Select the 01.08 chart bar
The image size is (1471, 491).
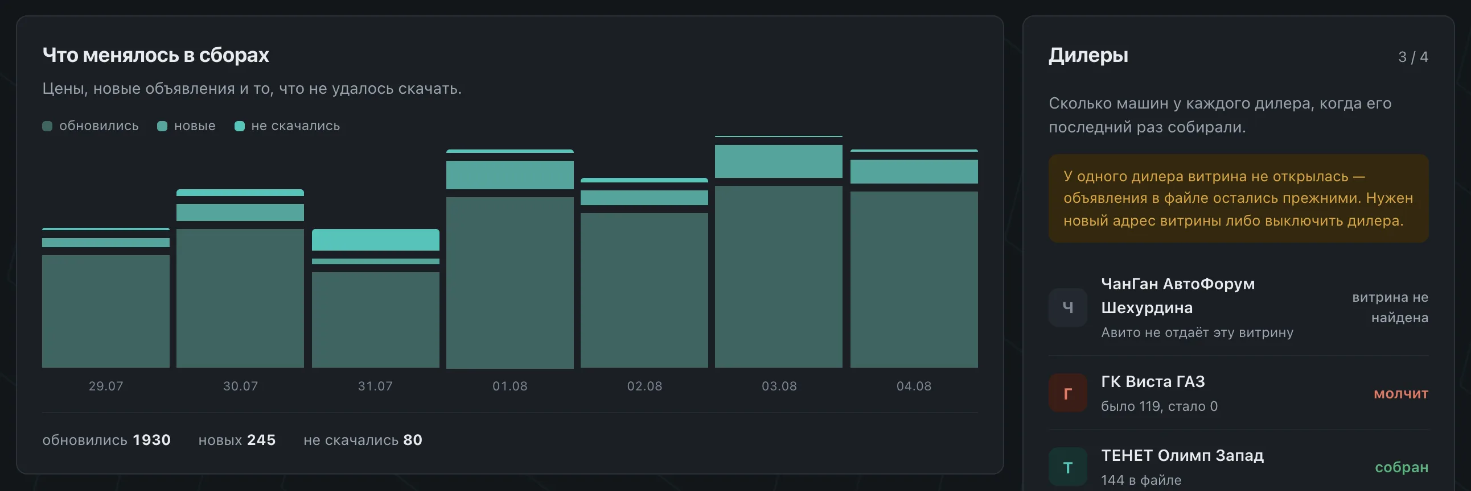point(509,259)
